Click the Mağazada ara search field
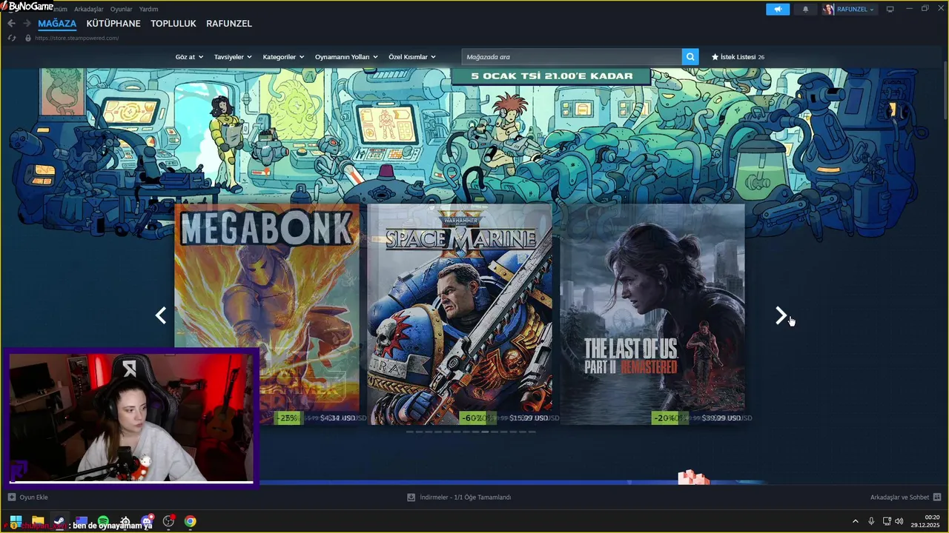Image resolution: width=949 pixels, height=533 pixels. (571, 57)
